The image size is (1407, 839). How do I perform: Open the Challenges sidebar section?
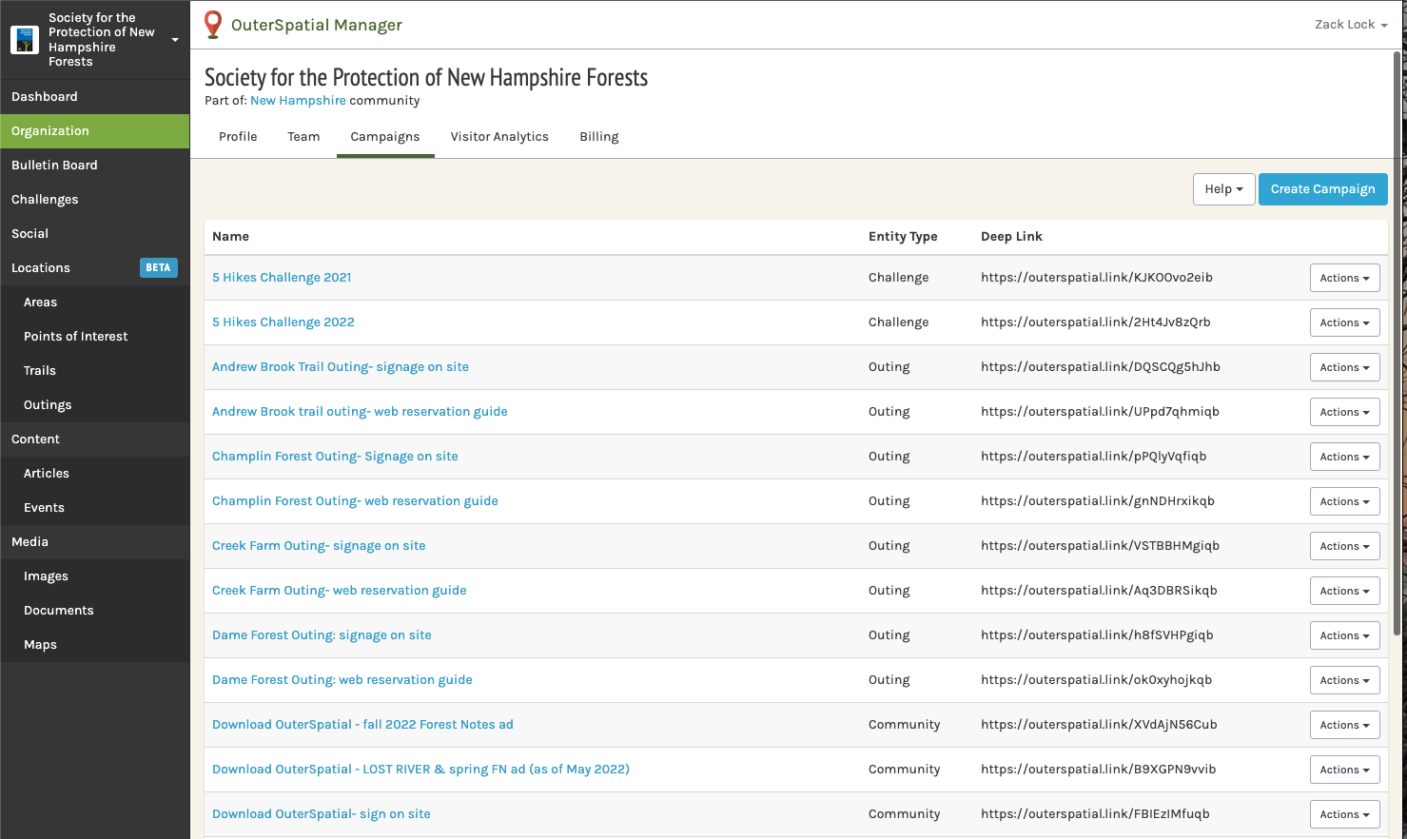click(45, 200)
